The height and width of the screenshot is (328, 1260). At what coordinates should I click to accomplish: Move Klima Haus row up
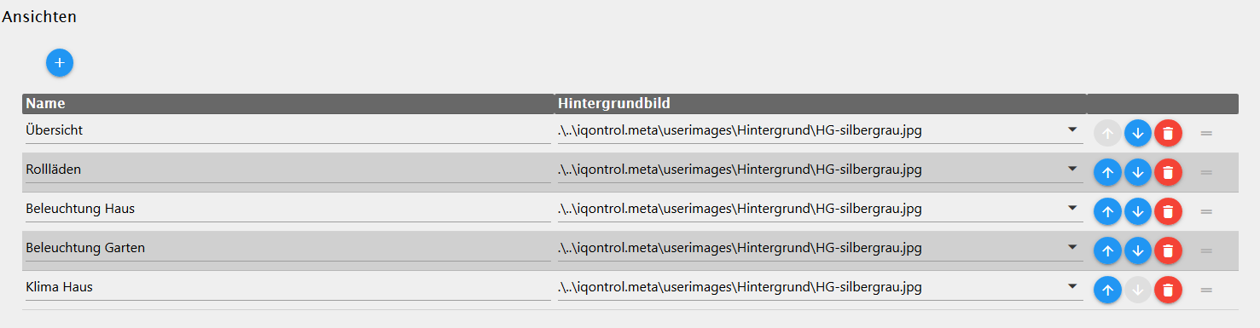(x=1107, y=290)
